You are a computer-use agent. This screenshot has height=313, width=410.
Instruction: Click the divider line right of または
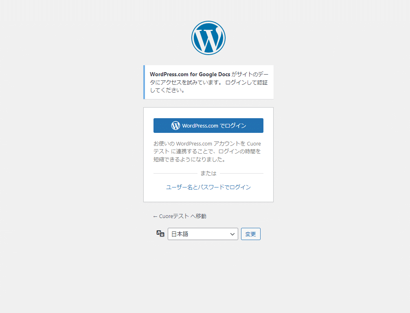tap(242, 174)
